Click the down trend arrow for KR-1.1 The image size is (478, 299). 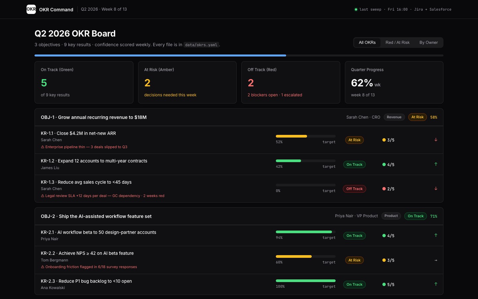436,140
